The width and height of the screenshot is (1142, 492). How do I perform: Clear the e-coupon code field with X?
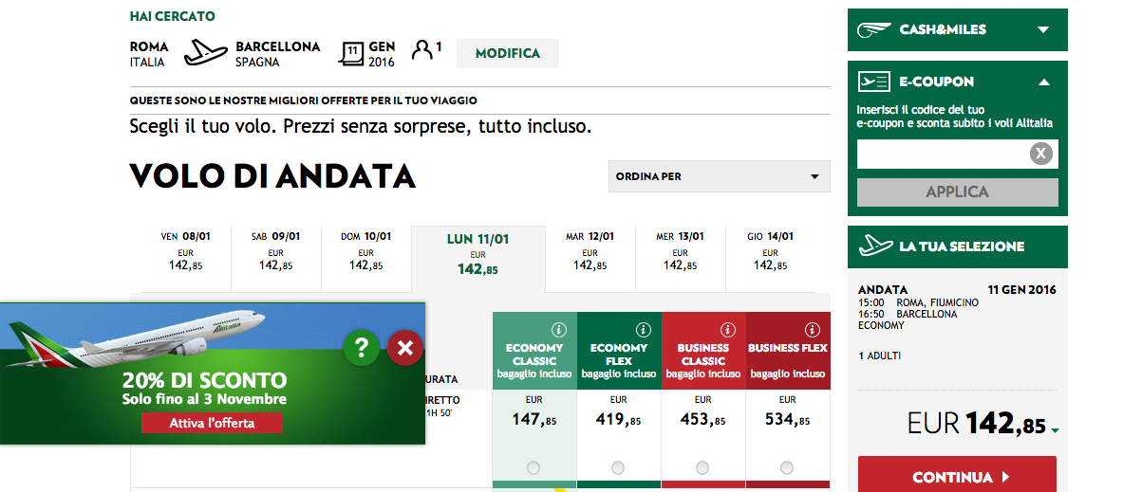coord(1040,154)
